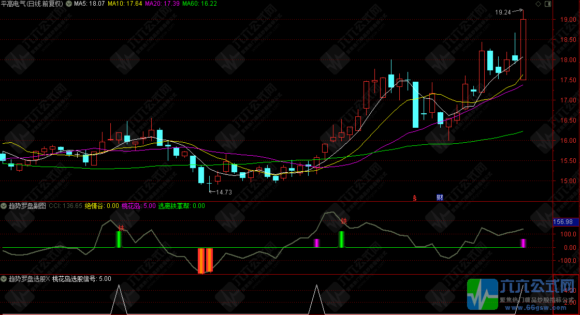Click the magenta 桃花岛: 5.00 readout
This screenshot has width=580, height=315.
[139, 206]
